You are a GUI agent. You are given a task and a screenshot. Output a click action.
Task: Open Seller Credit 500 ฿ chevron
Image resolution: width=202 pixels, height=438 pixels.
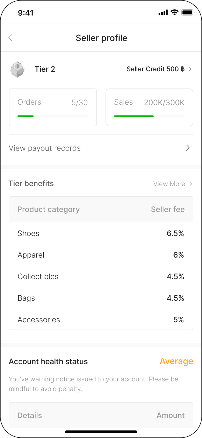[190, 69]
